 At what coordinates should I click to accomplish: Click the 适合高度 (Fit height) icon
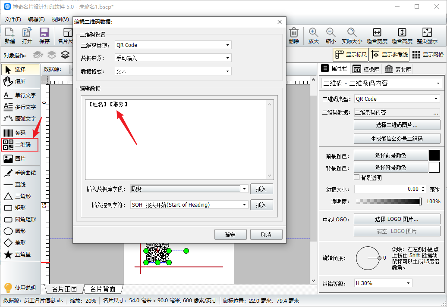click(x=402, y=36)
